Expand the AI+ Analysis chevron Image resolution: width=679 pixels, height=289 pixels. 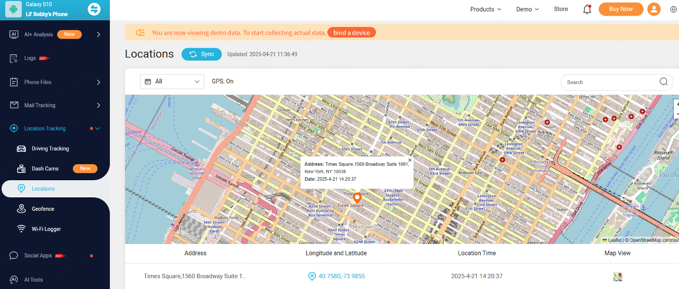coord(99,35)
